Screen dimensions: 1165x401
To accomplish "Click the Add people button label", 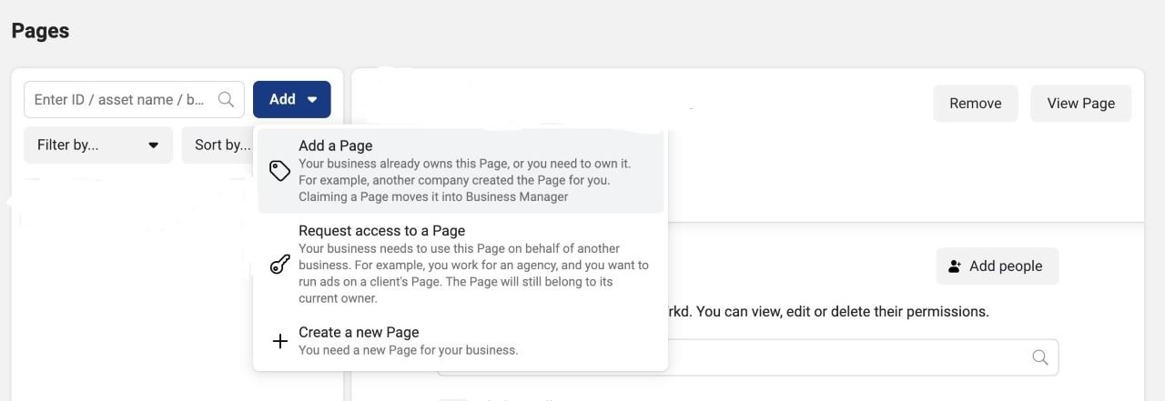I will pos(1006,266).
